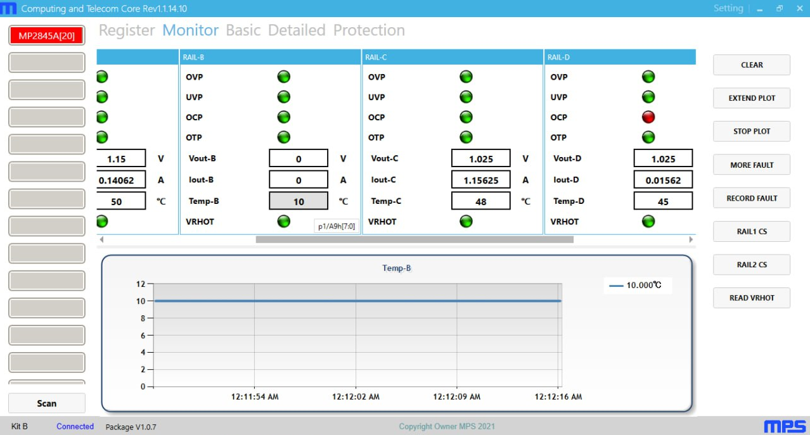Click the 10.000℃ blue legend line entry
The height and width of the screenshot is (435, 810).
[x=636, y=286]
